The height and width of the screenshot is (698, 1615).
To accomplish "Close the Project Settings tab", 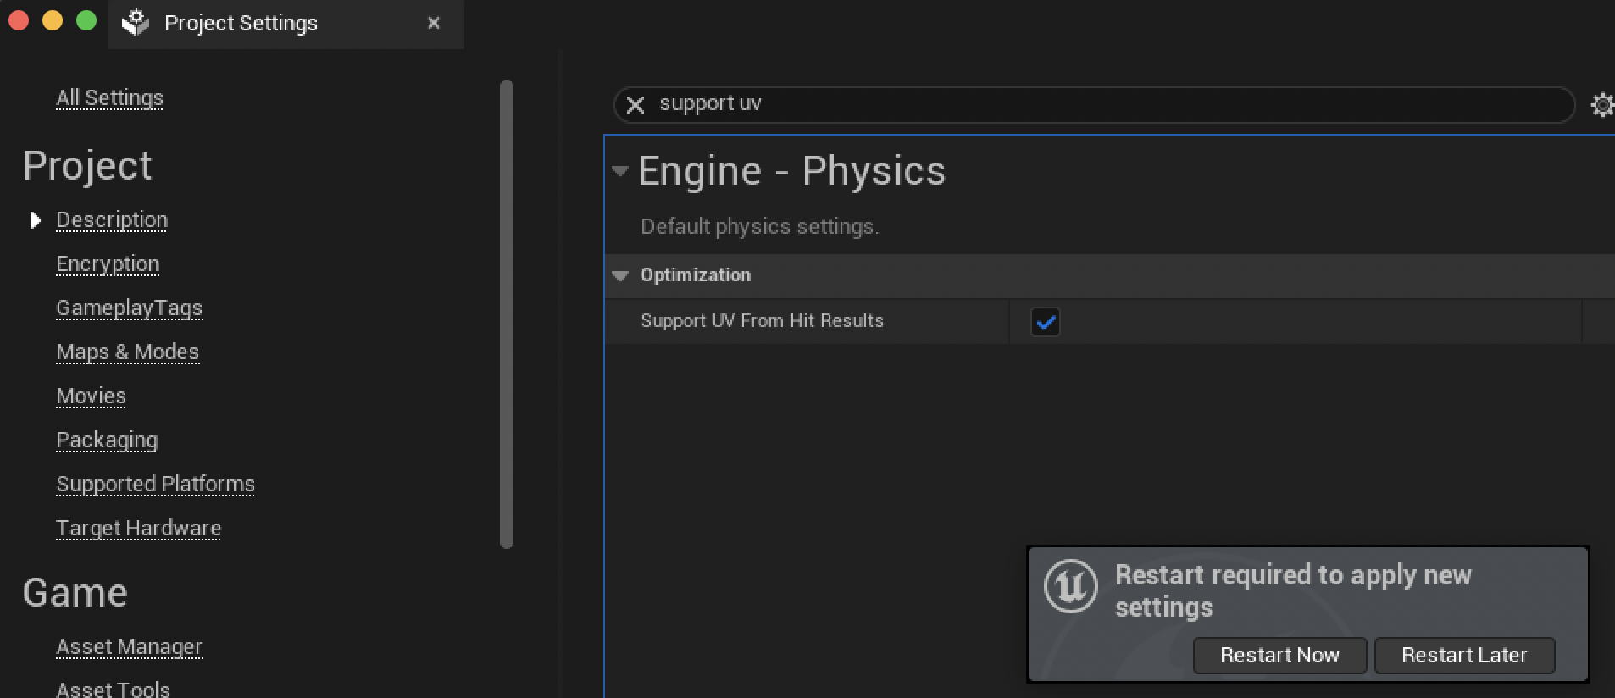I will click(434, 23).
